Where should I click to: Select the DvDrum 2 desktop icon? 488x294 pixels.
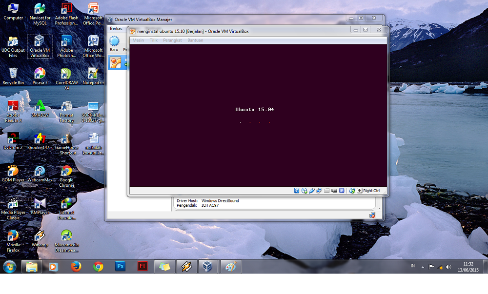tap(13, 141)
